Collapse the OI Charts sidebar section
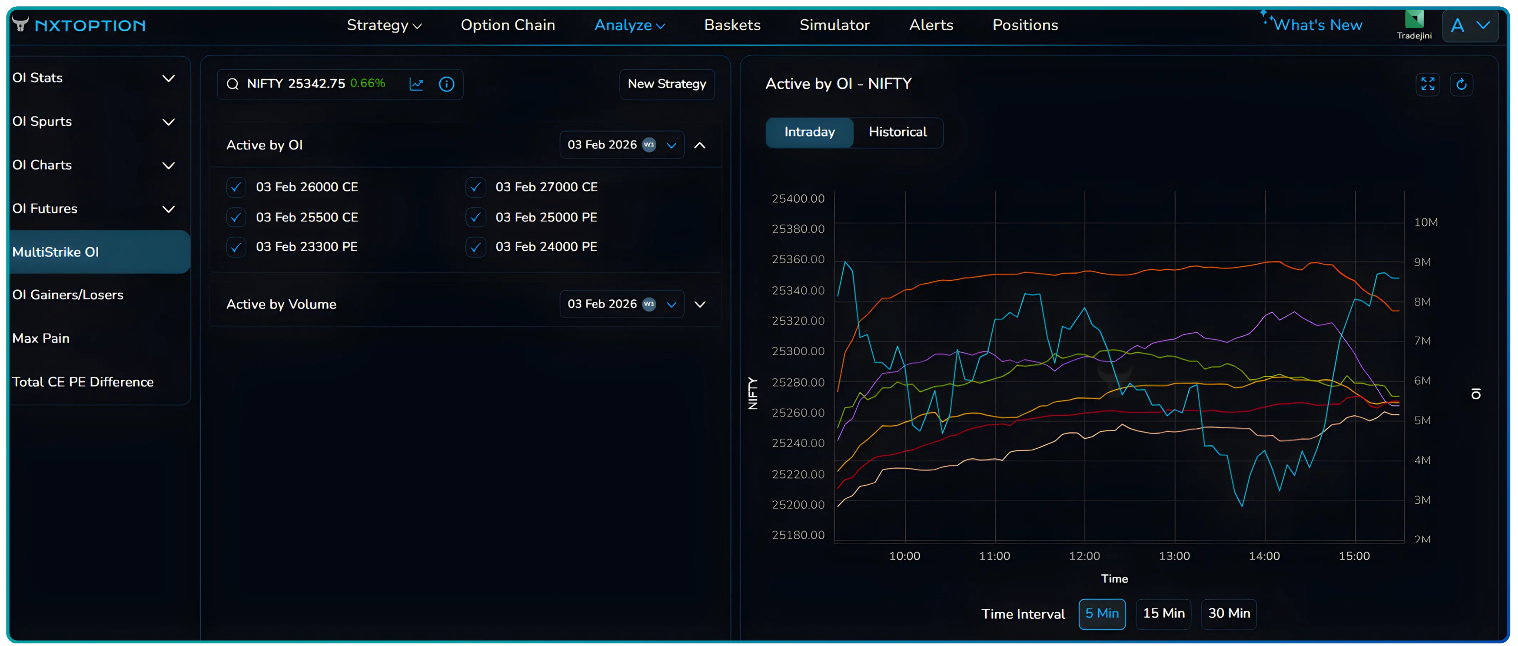The height and width of the screenshot is (646, 1518). point(169,166)
